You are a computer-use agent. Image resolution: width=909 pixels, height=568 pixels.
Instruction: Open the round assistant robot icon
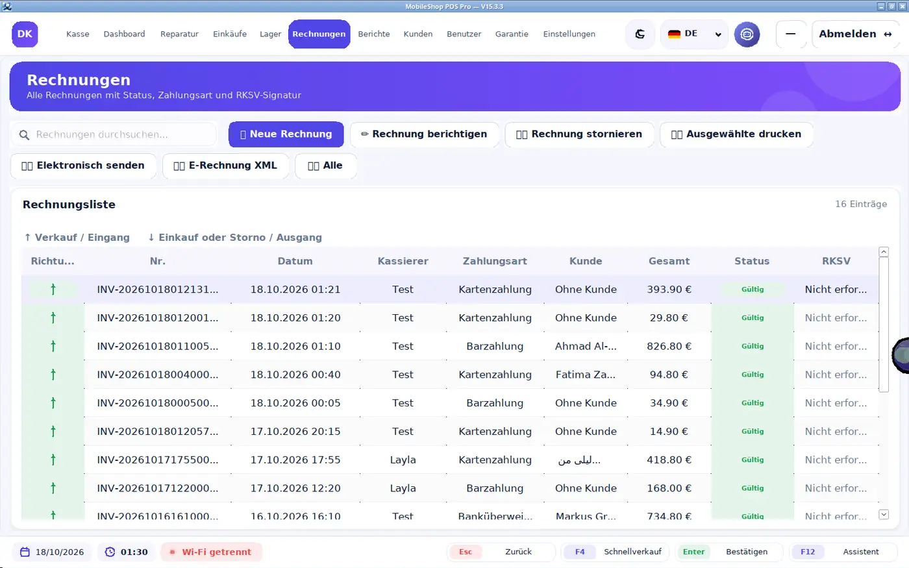[747, 34]
